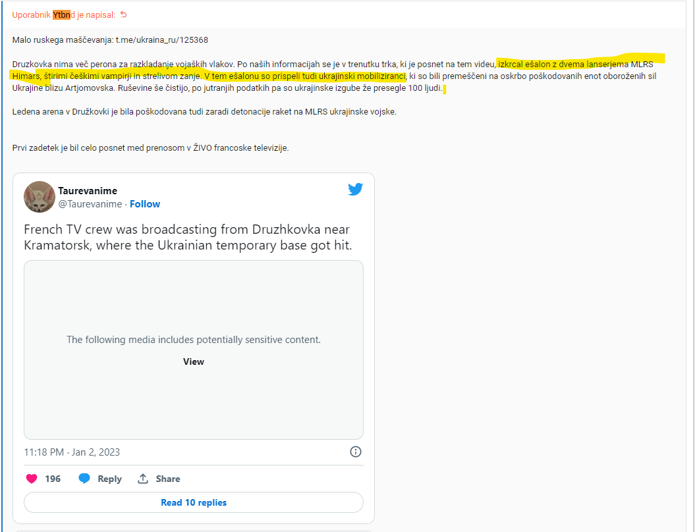Open the Twitter bird logo in the tweet
The height and width of the screenshot is (532, 695).
click(356, 189)
